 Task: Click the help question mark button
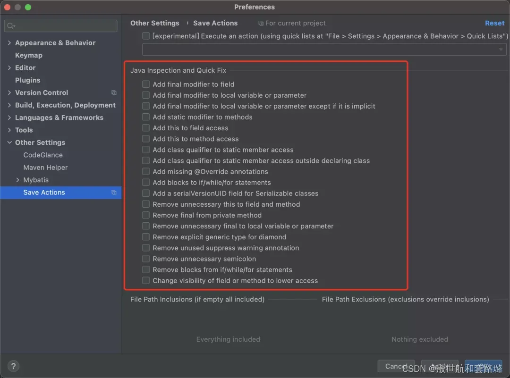point(13,366)
